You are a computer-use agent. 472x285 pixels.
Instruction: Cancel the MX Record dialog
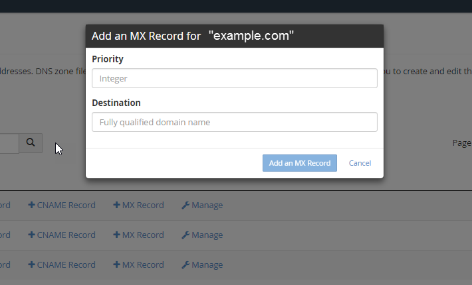click(x=360, y=163)
